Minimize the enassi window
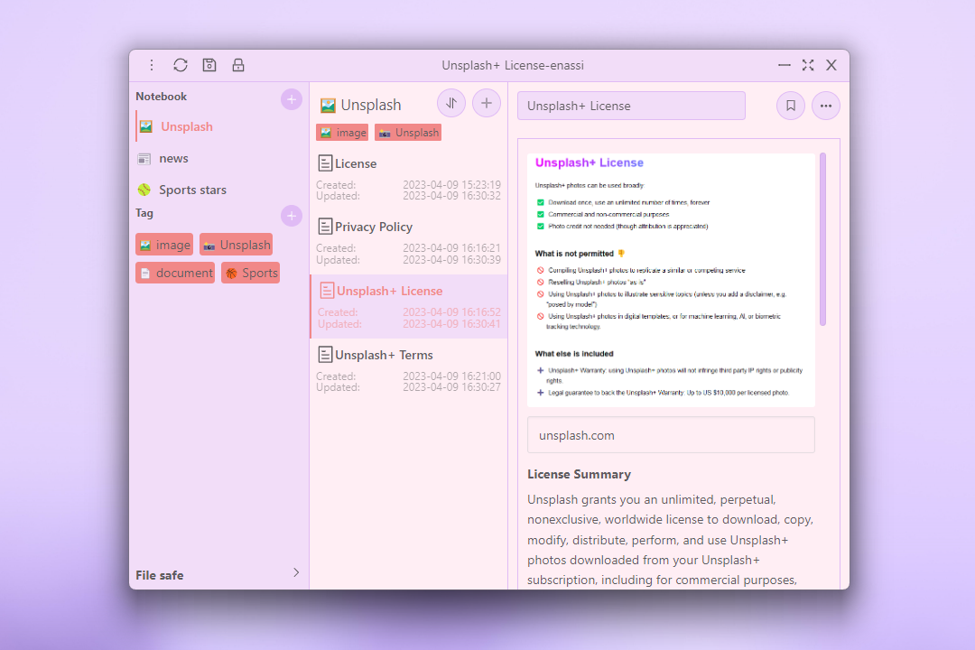This screenshot has width=975, height=650. coord(785,65)
